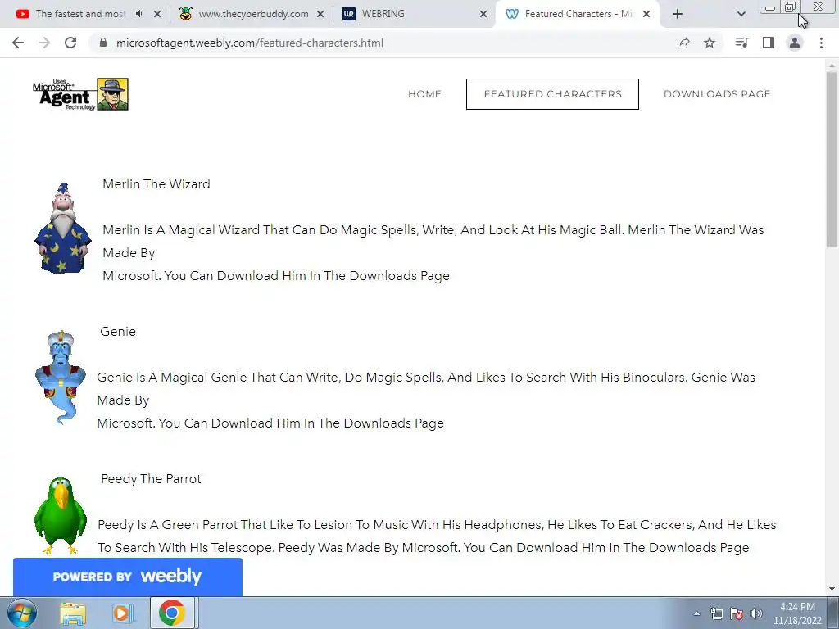Click the 'Merlin The Wizard' heading

point(156,184)
